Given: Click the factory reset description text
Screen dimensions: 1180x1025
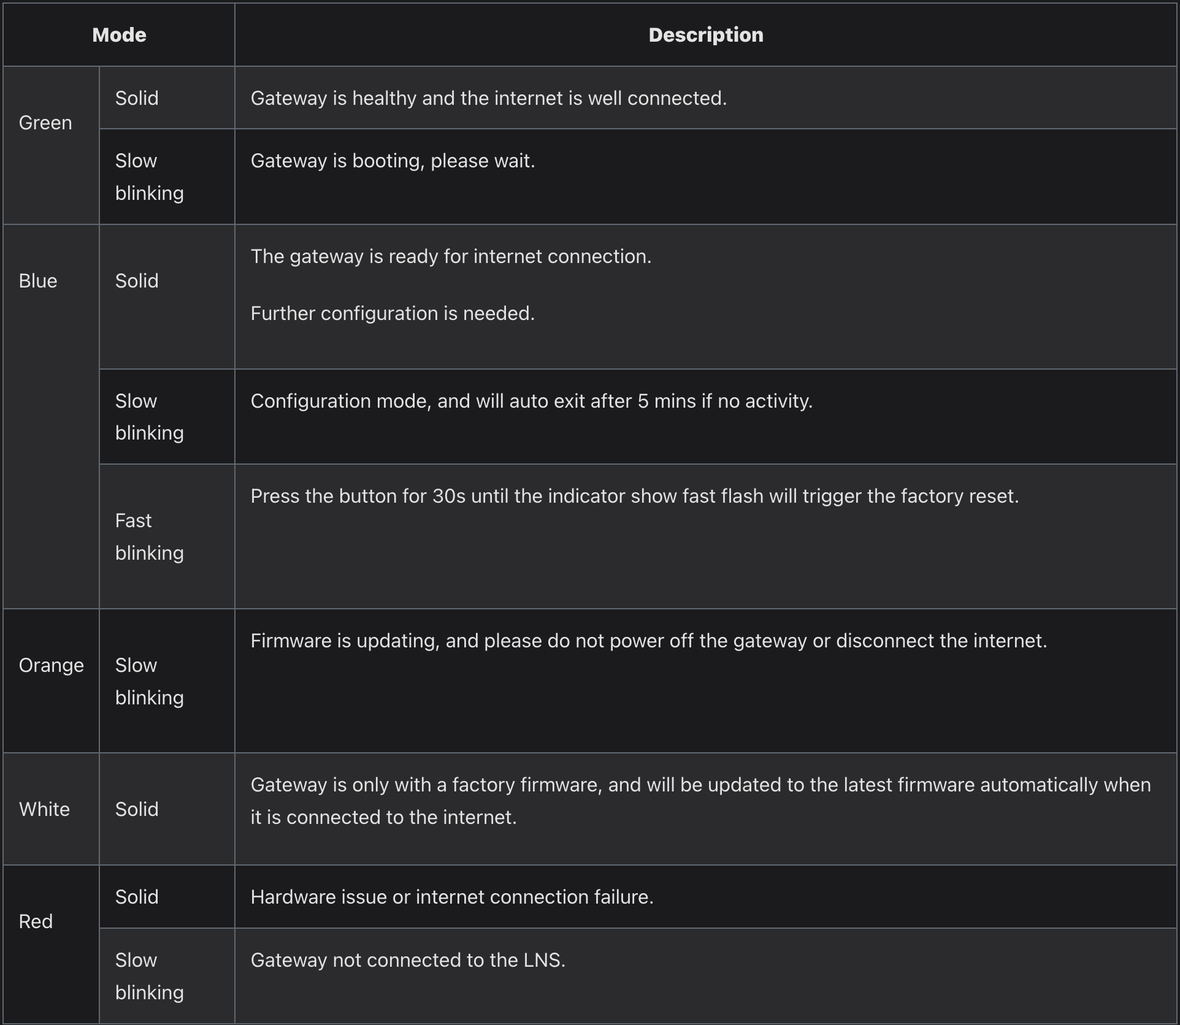Looking at the screenshot, I should point(635,496).
